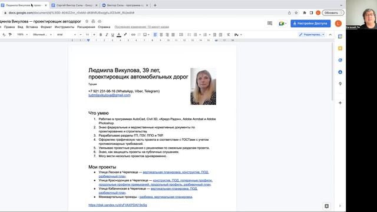Open the highlight color marker tool
Screen dimensions: 377x212
click(x=125, y=35)
